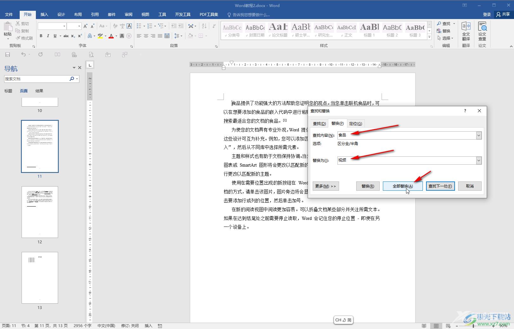Open the font size dropdown
The height and width of the screenshot is (329, 514).
pyautogui.click(x=79, y=26)
